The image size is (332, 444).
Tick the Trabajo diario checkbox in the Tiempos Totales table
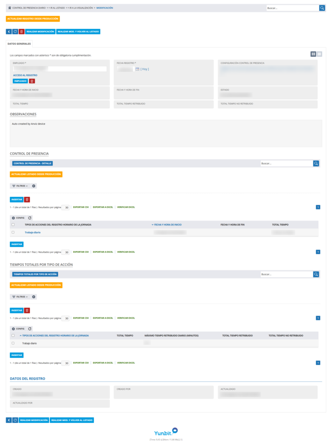click(13, 343)
